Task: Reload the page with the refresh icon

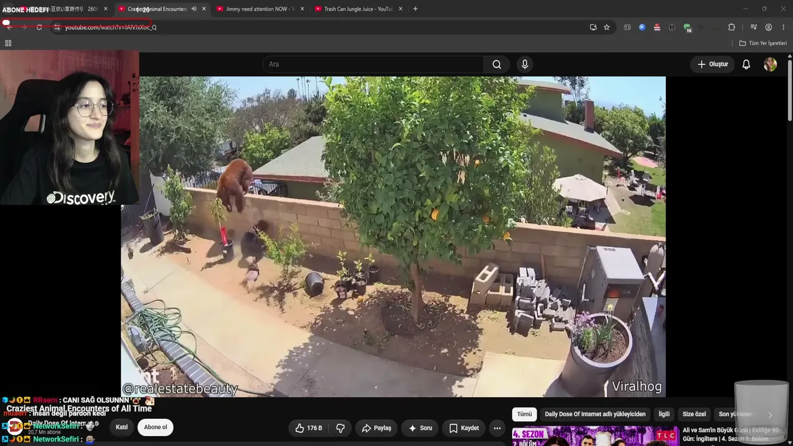Action: pyautogui.click(x=39, y=27)
